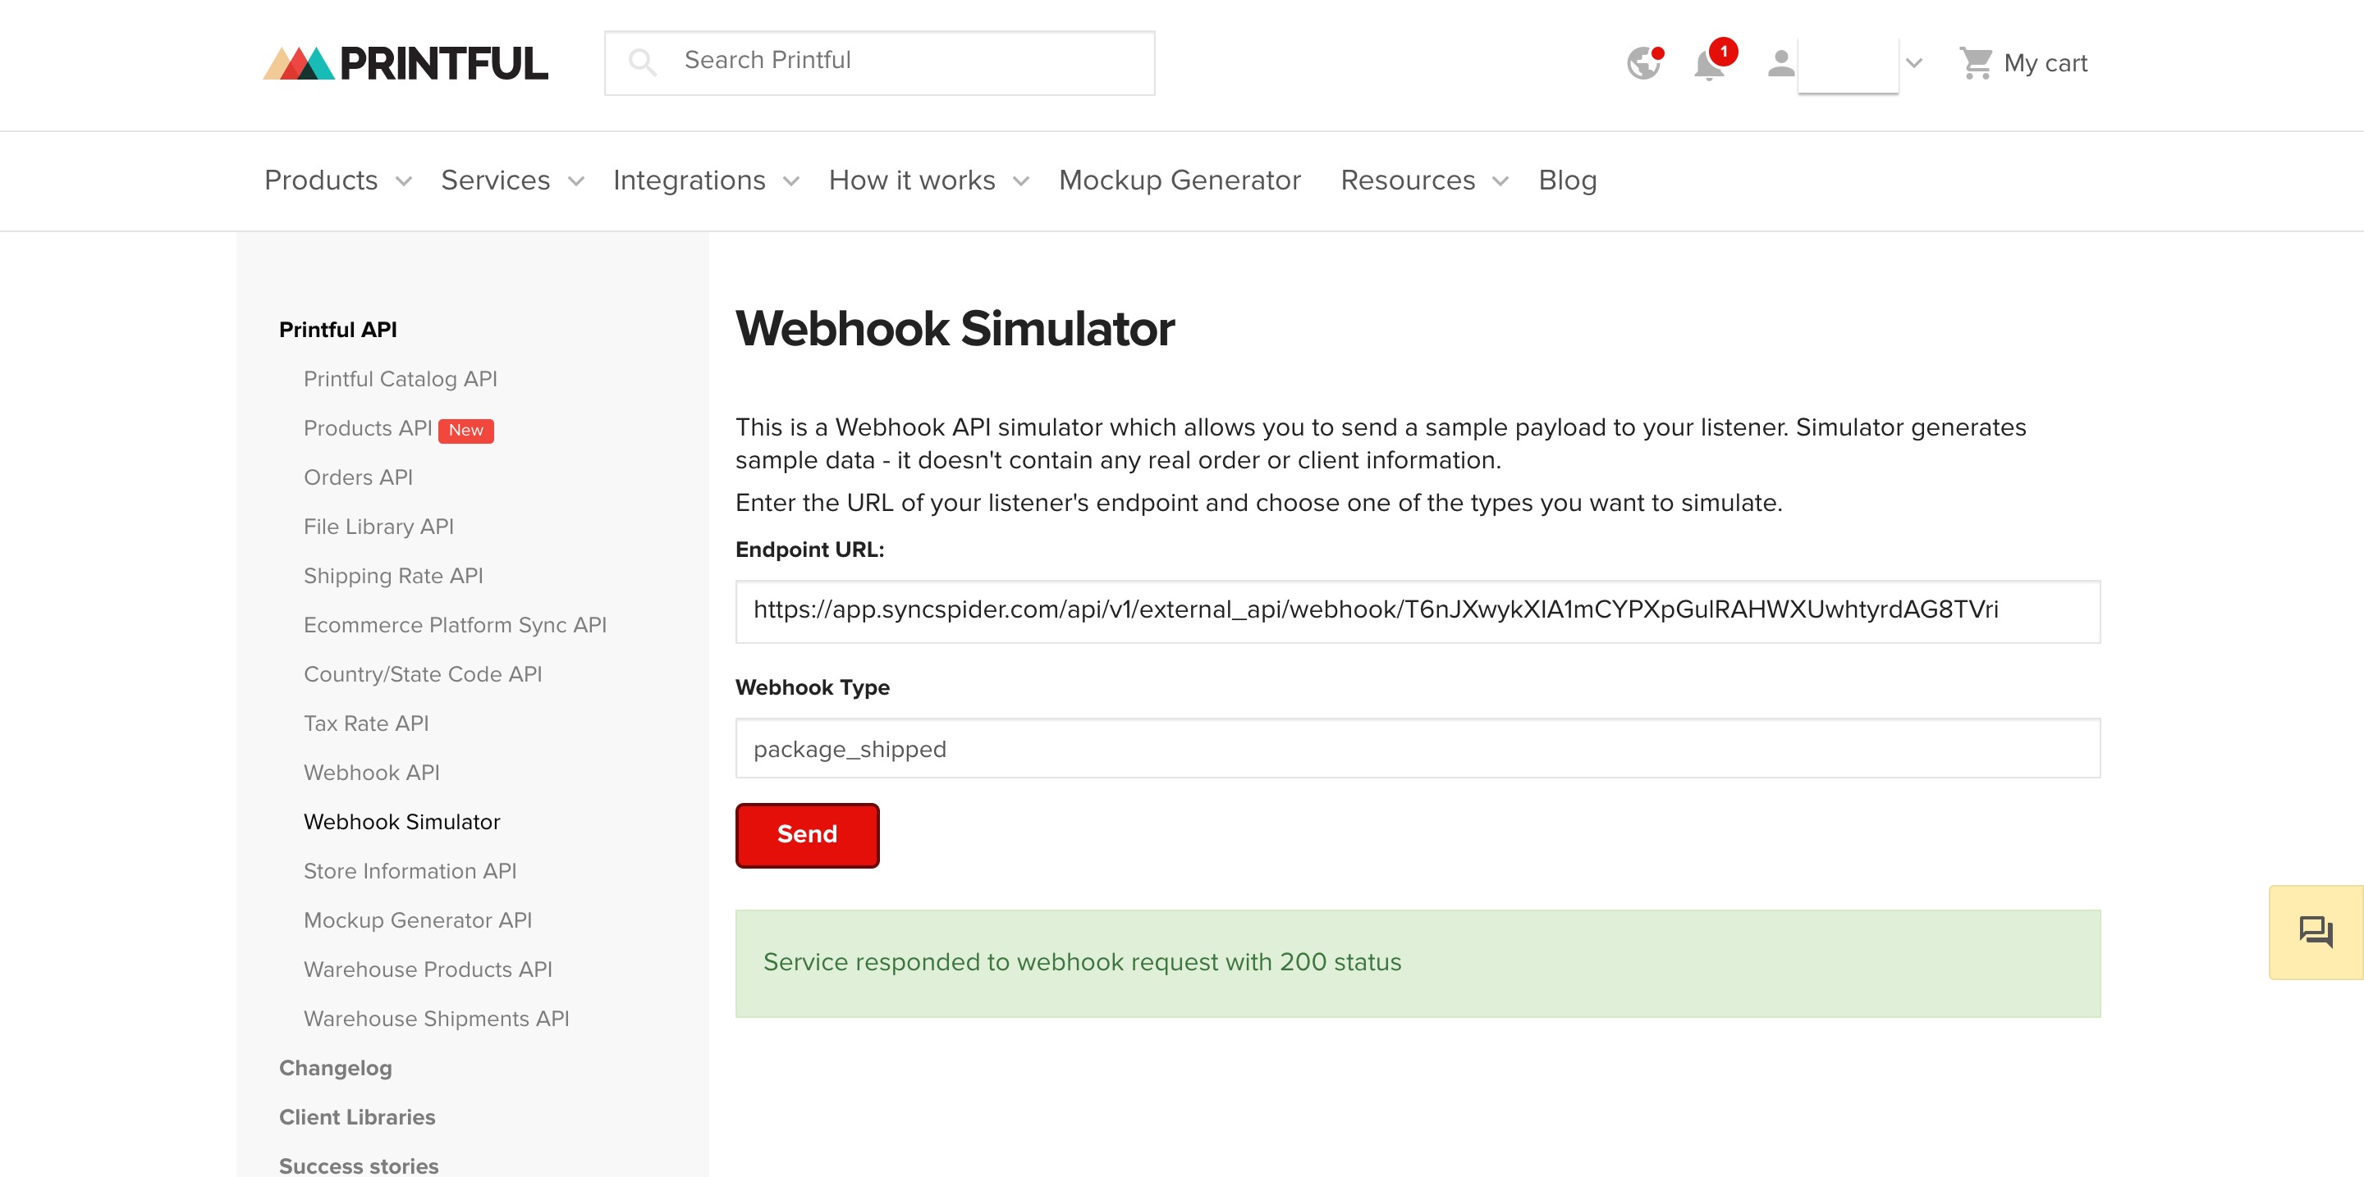
Task: Open Ecommerce Platform Sync API link
Action: [456, 625]
